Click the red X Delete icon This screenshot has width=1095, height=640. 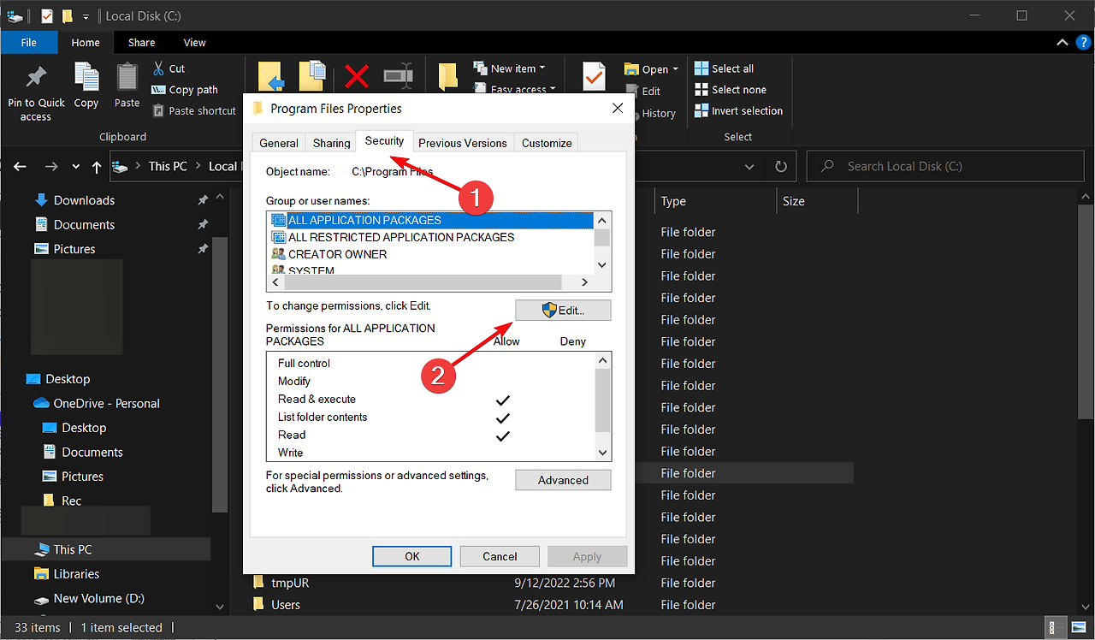pyautogui.click(x=357, y=76)
